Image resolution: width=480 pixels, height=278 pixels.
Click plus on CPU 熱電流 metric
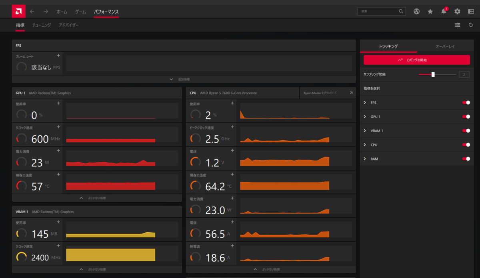[232, 246]
